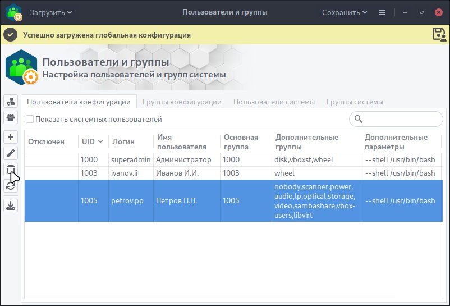Viewport: 450px width, 306px height.
Task: Maximize the window from the title bar
Action: [421, 12]
